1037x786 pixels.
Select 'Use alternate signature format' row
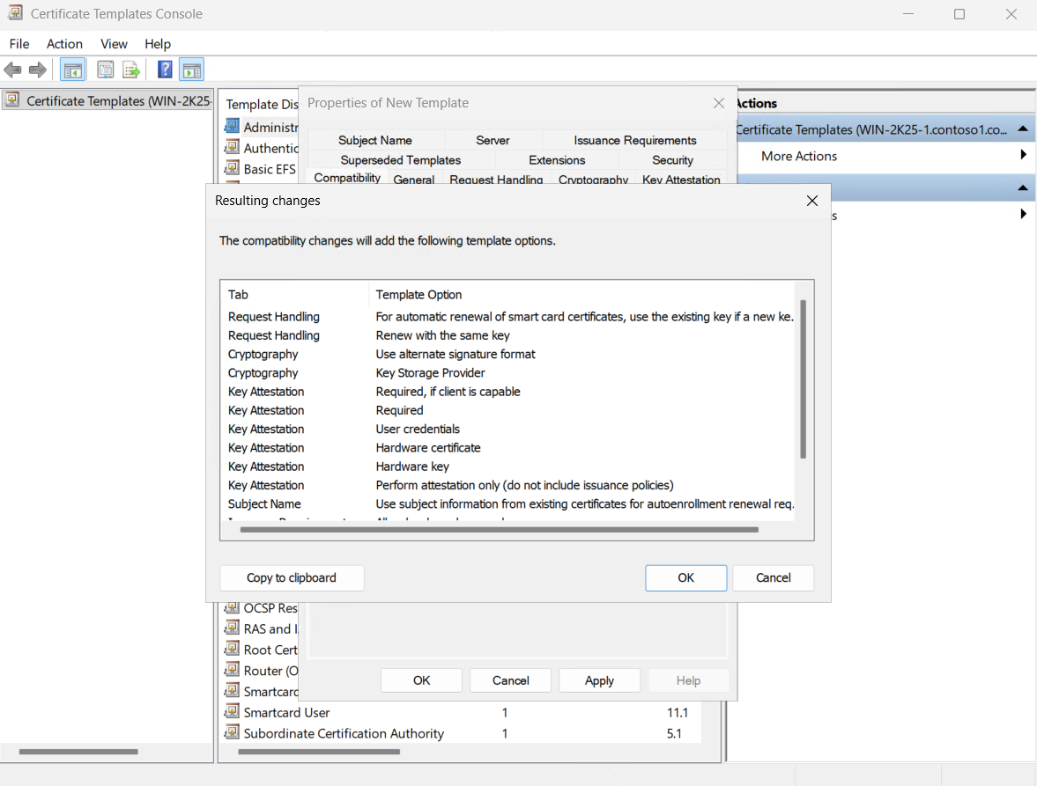507,354
